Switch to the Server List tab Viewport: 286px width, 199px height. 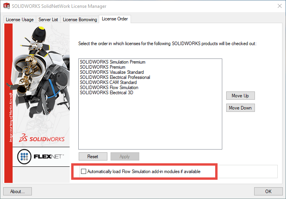[x=48, y=20]
